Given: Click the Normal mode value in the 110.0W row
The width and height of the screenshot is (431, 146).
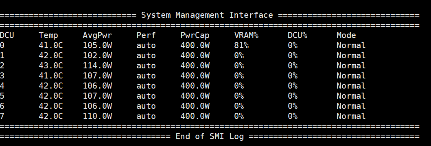Looking at the screenshot, I should coord(351,116).
